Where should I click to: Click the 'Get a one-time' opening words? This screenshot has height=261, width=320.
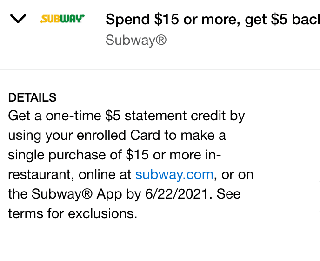(x=55, y=116)
